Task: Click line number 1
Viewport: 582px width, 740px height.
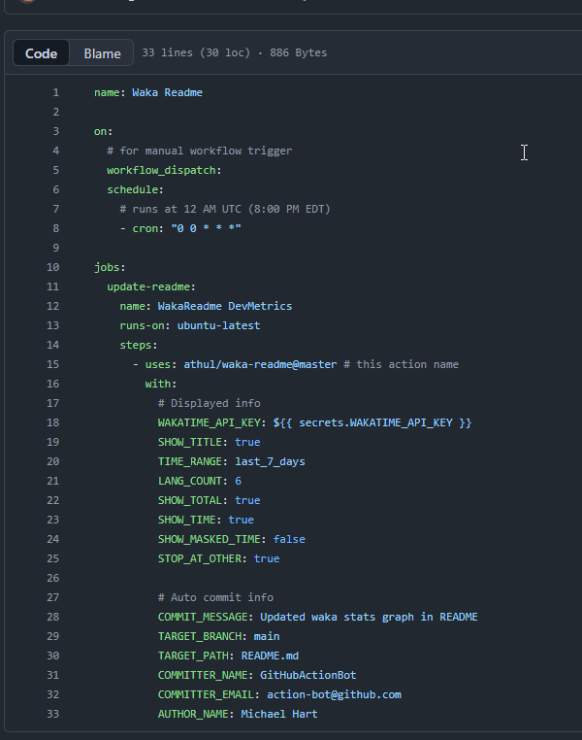Action: pos(55,92)
